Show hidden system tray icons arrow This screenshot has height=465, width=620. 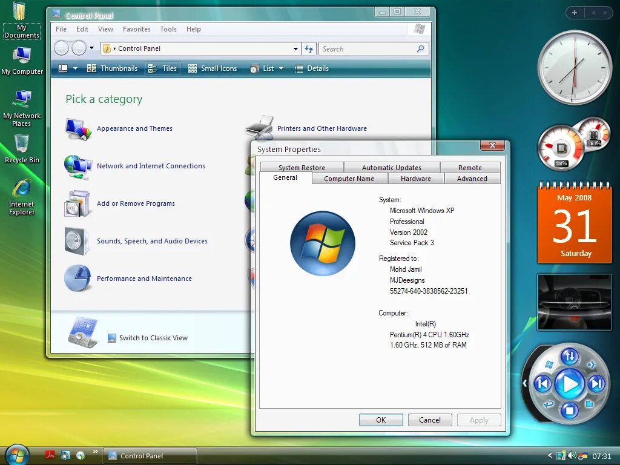click(550, 455)
